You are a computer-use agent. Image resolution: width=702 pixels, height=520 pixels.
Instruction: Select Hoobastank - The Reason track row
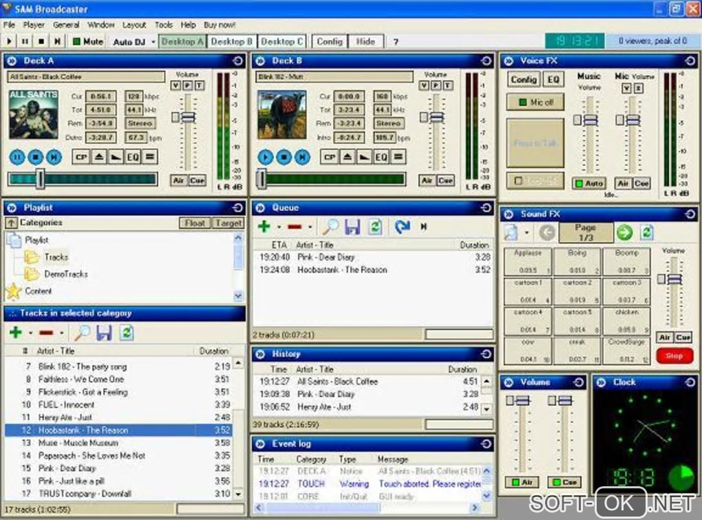(x=118, y=430)
